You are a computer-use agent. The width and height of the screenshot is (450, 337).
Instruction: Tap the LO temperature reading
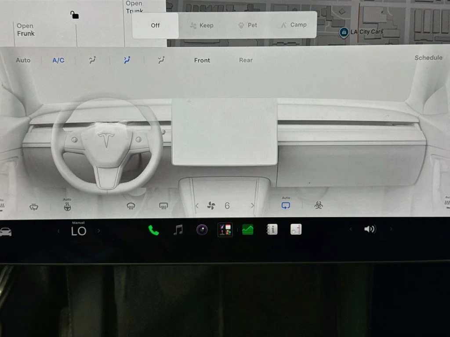click(x=79, y=231)
